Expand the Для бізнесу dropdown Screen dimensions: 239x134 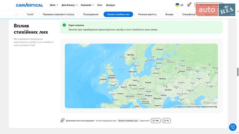pos(69,5)
